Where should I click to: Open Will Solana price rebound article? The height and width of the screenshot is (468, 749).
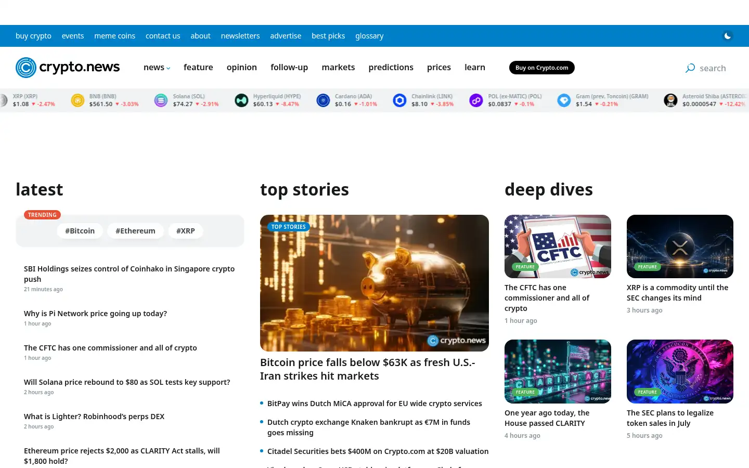click(x=127, y=382)
